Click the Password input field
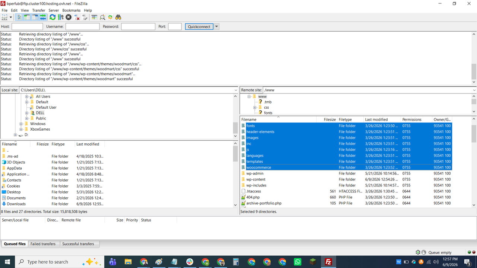This screenshot has width=477, height=268. (x=138, y=26)
